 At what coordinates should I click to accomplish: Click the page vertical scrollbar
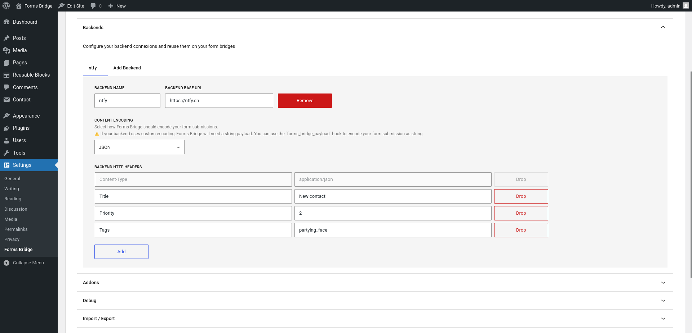coord(691,174)
